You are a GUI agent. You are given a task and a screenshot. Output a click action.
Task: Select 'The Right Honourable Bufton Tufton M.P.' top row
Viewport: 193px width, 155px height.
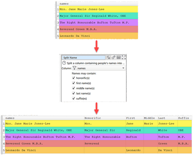coord(98,23)
